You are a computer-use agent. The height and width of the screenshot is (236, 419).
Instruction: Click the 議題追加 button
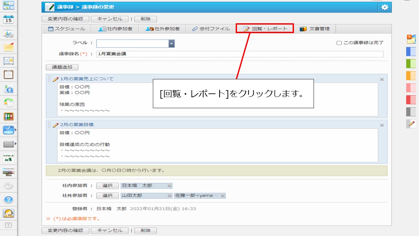click(x=62, y=67)
